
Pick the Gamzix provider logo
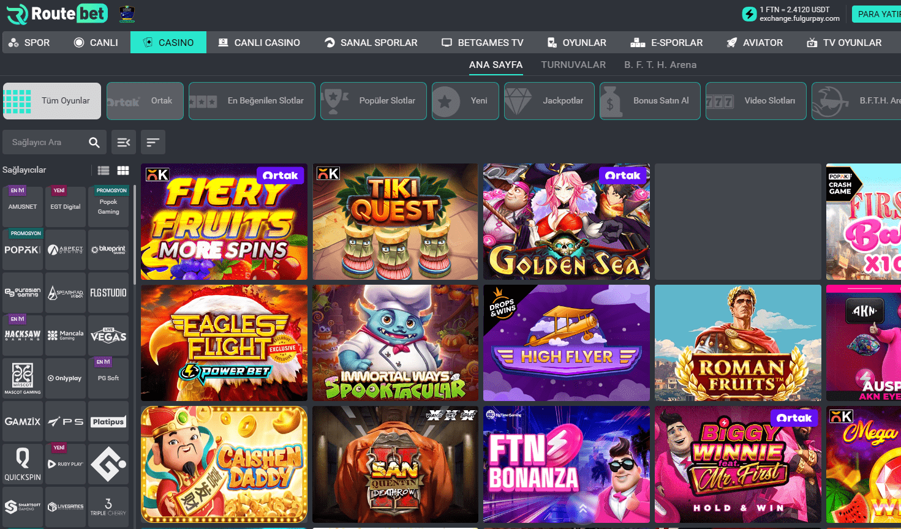[23, 421]
